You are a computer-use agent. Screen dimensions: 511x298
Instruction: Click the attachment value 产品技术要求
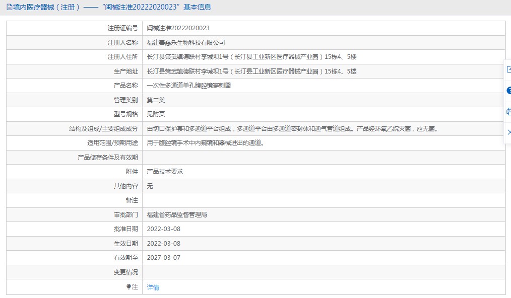165,171
